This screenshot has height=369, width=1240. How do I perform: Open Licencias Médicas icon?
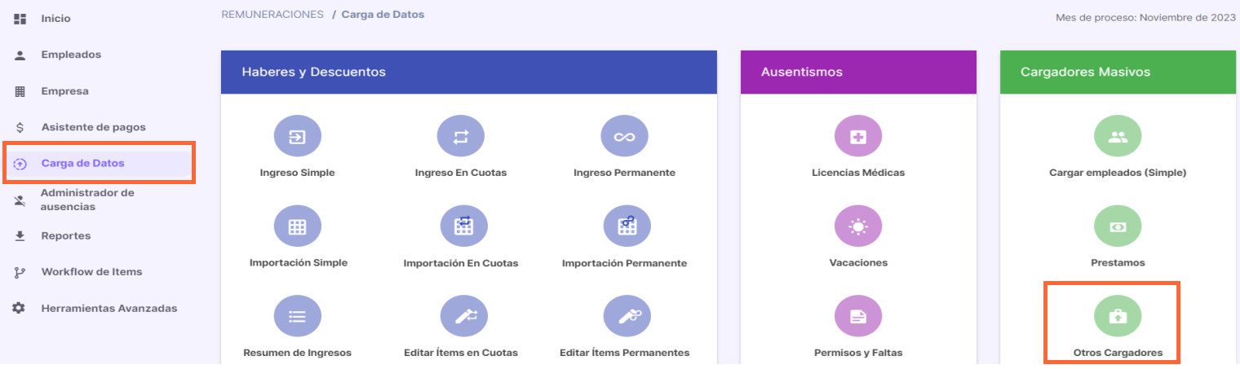[858, 137]
